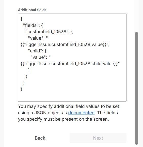Click inside the Additional fields JSON text area
The image size is (143, 147).
72,58
